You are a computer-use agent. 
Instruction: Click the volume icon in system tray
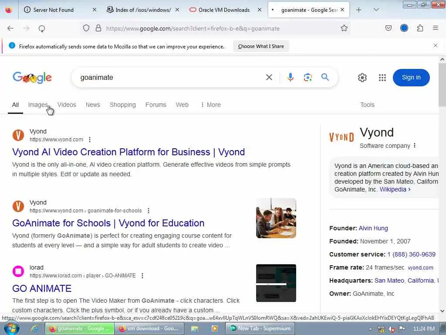391,329
